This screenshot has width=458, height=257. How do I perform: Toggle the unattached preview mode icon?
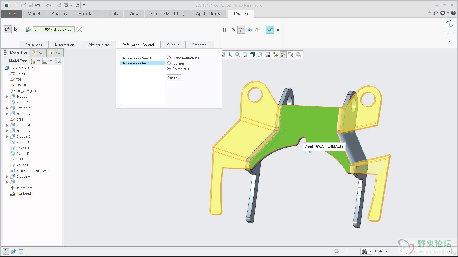click(x=241, y=30)
